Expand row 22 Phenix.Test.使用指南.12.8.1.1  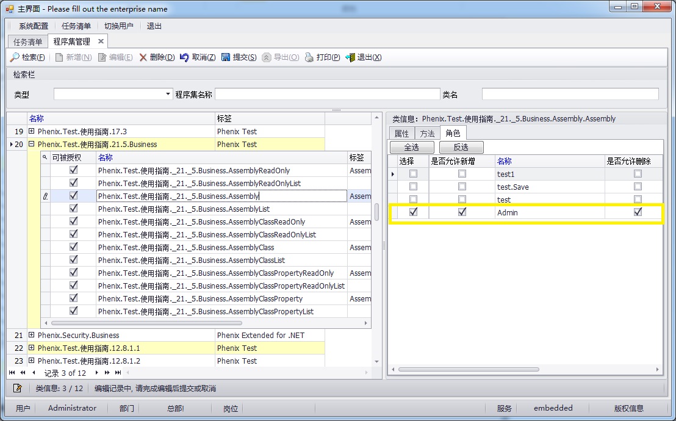click(32, 348)
